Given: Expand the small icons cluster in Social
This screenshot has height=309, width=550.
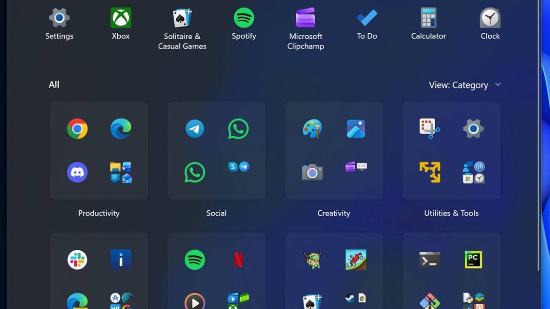Looking at the screenshot, I should [x=238, y=167].
